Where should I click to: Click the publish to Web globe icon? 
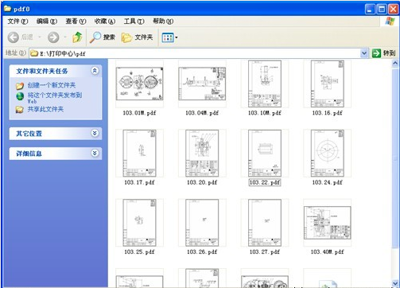tap(20, 96)
